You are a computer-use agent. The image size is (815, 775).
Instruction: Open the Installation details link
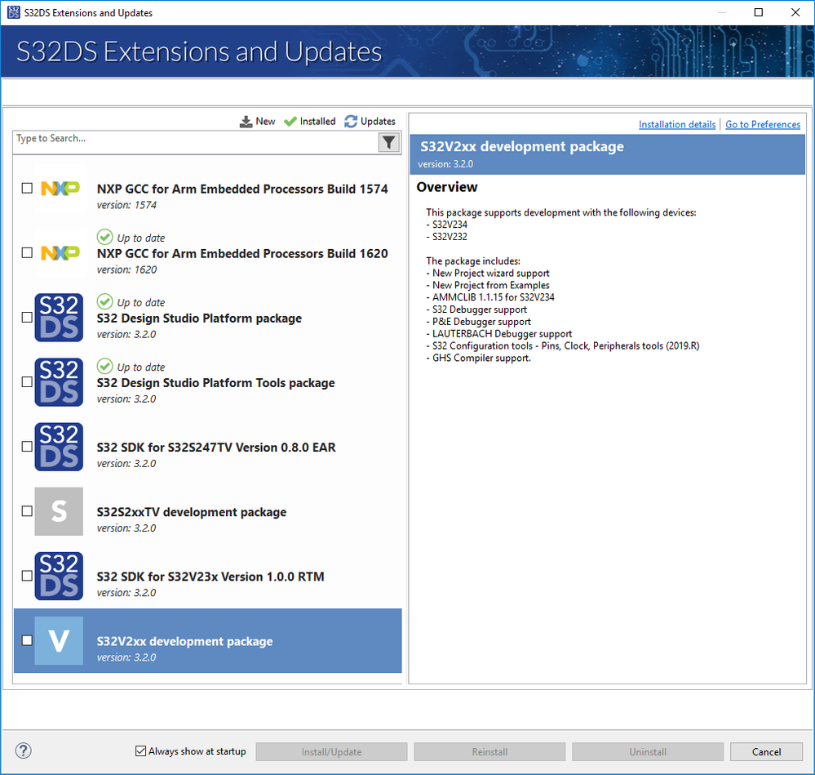[x=677, y=124]
